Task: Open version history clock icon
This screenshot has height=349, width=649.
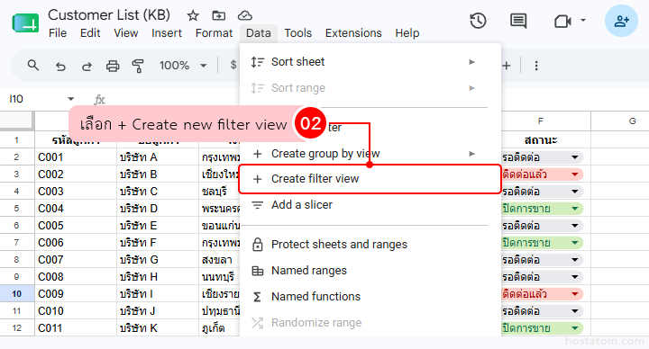Action: click(478, 21)
